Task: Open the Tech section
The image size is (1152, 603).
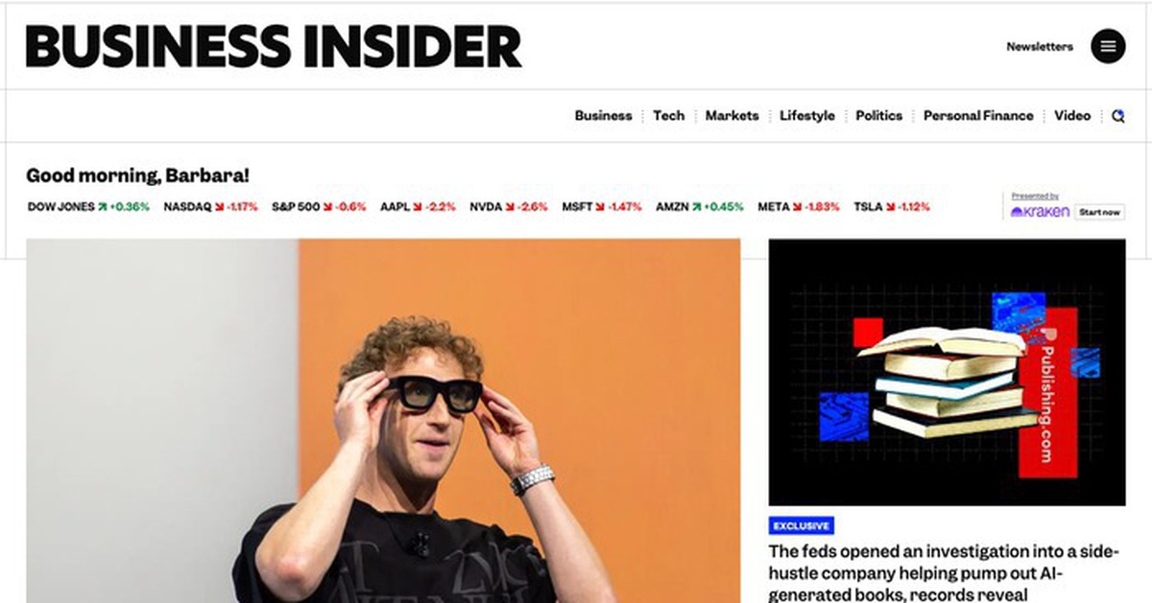Action: pyautogui.click(x=669, y=115)
